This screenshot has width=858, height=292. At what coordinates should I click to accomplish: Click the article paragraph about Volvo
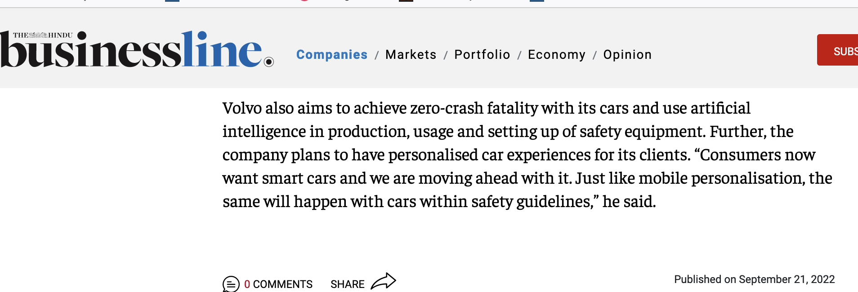tap(527, 155)
